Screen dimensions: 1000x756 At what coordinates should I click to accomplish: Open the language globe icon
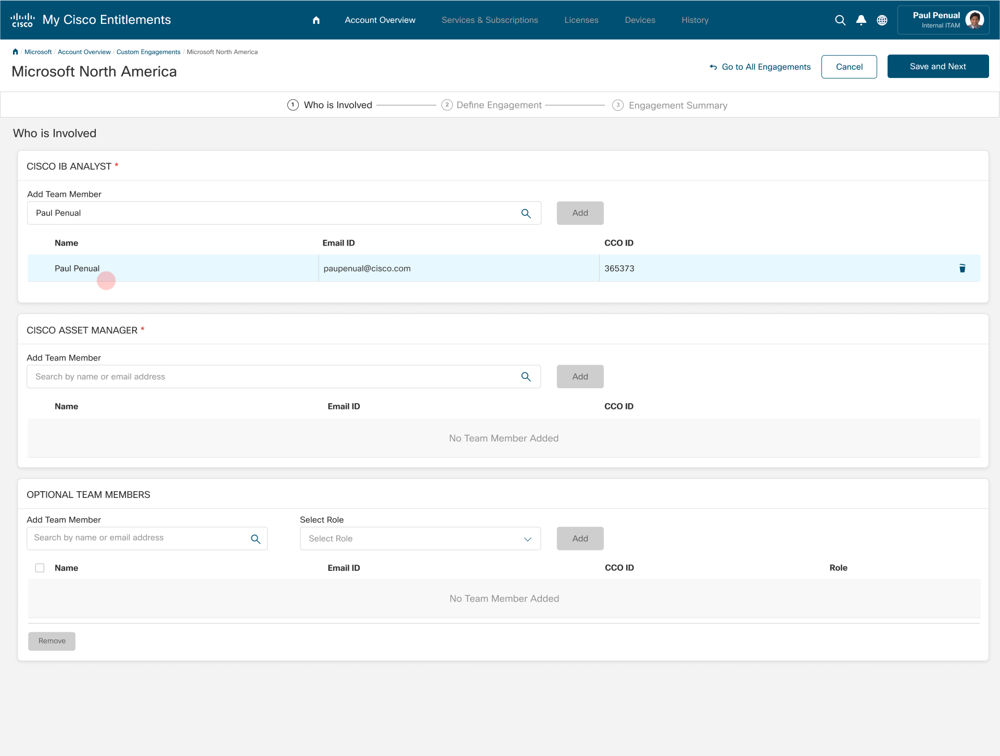[882, 20]
